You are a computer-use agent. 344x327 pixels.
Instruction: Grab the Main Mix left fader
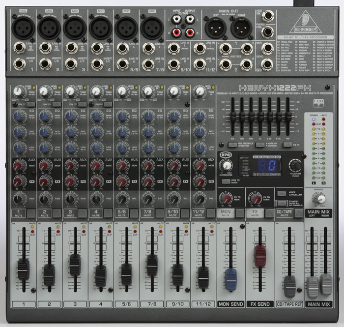(x=312, y=287)
